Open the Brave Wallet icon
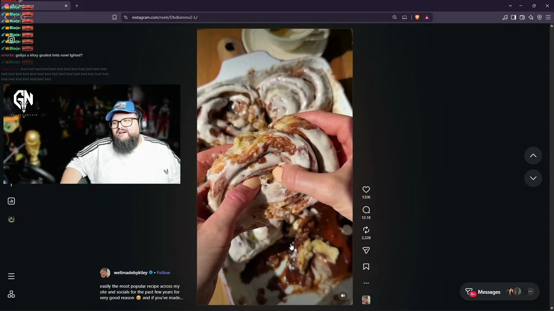 [522, 17]
